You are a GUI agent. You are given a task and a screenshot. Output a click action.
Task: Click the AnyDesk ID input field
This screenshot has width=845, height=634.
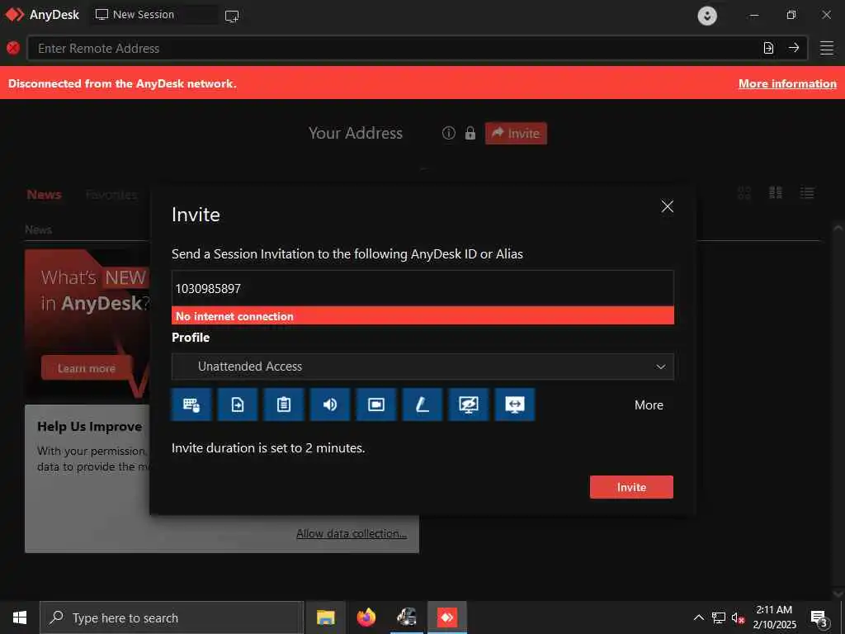point(422,288)
